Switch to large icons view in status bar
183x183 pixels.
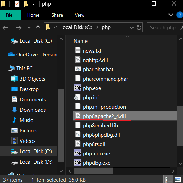[178, 180]
